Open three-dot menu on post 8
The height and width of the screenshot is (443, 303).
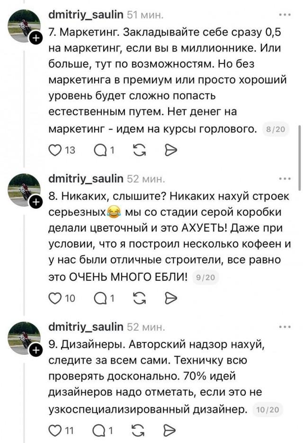(x=285, y=179)
